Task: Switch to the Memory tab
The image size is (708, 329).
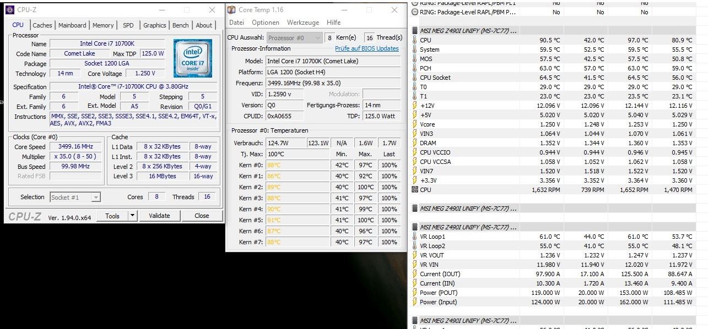Action: pyautogui.click(x=103, y=25)
